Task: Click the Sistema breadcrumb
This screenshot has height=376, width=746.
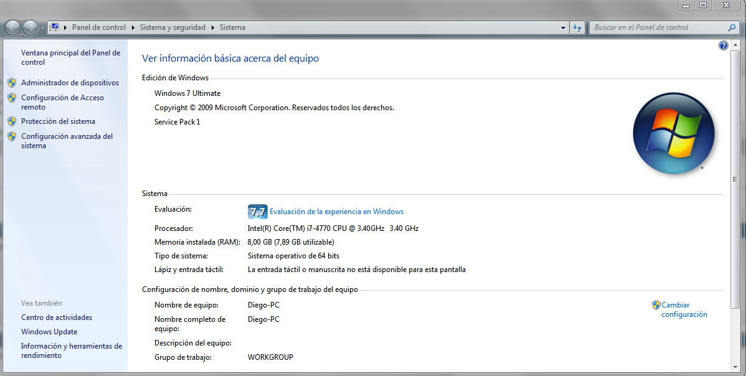Action: pyautogui.click(x=233, y=27)
